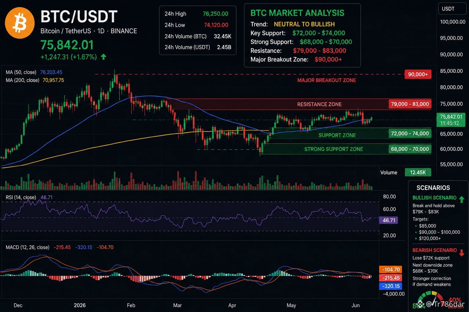469x312 pixels.
Task: Click the 85,000.00 price axis label
Action: tap(451, 71)
